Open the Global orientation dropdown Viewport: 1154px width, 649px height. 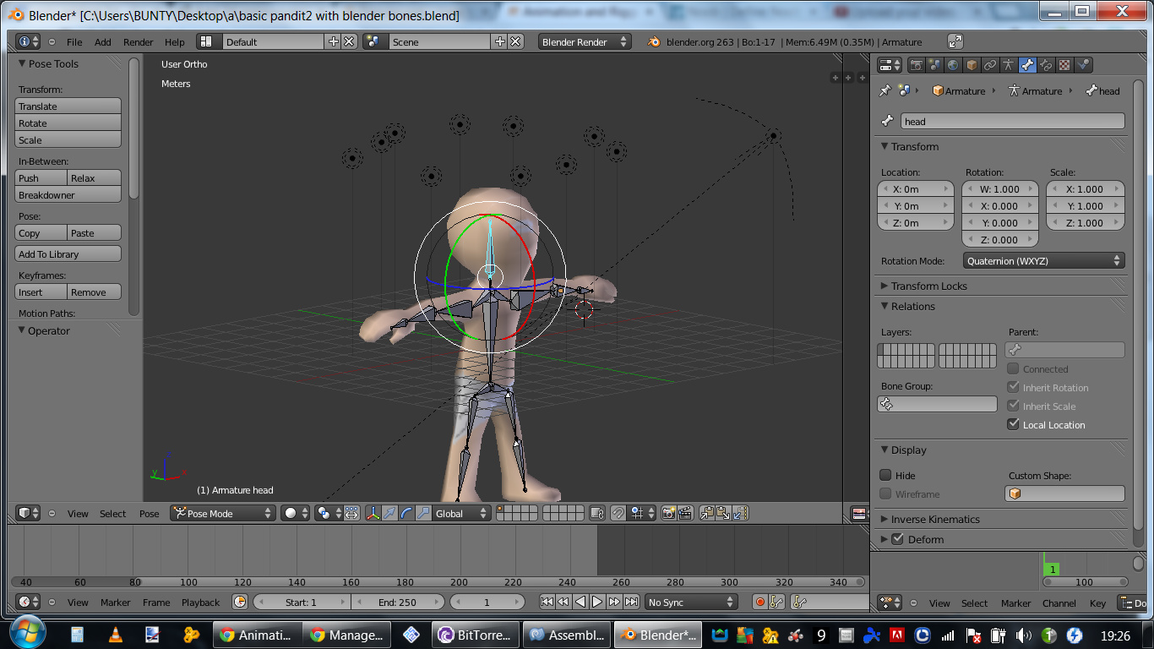pyautogui.click(x=461, y=513)
